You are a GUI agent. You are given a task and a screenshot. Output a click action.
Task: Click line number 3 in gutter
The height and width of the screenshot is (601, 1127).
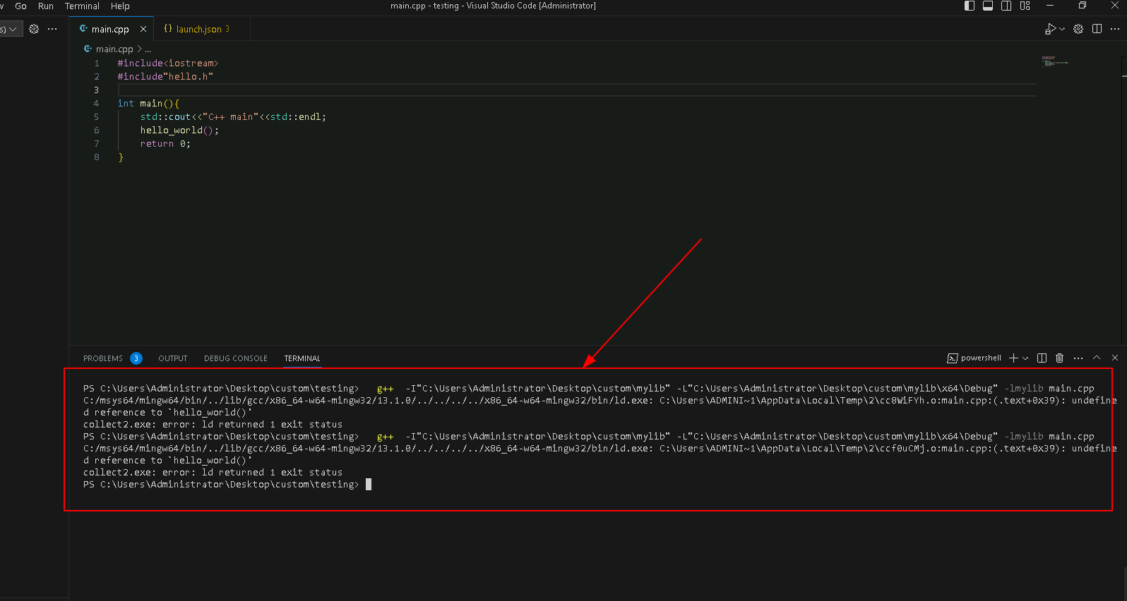(x=97, y=90)
